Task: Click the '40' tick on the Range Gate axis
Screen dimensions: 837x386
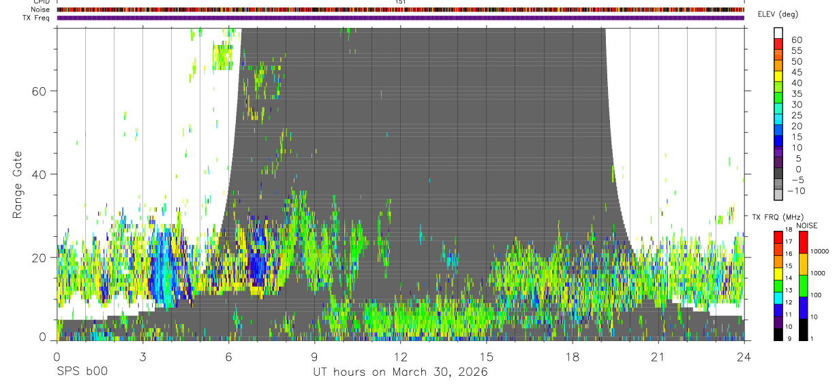Action: pyautogui.click(x=40, y=174)
